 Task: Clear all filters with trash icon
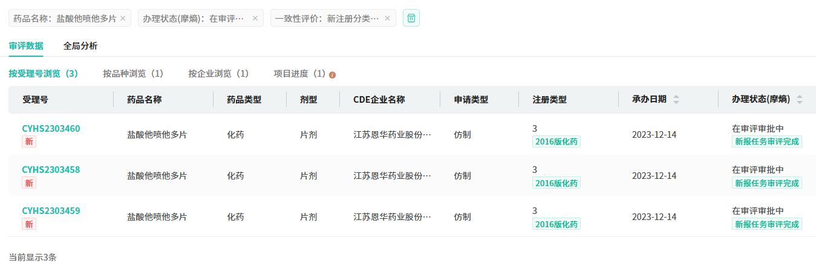[x=411, y=18]
